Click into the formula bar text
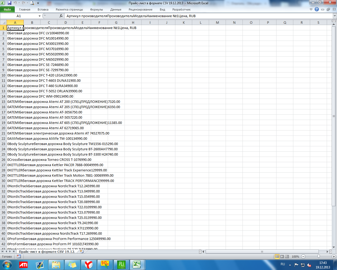The width and height of the screenshot is (337, 270). [x=199, y=16]
